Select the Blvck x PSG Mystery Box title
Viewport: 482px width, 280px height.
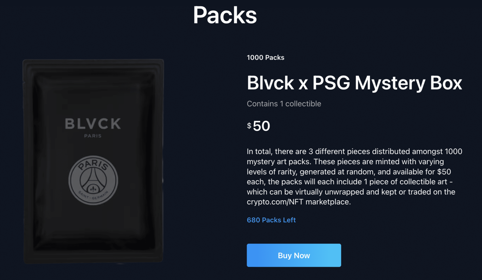coord(354,83)
